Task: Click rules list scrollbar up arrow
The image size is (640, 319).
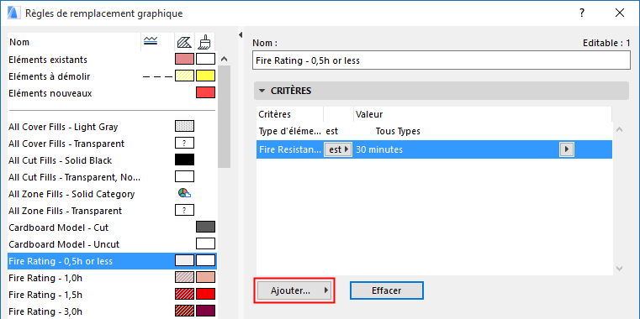Action: [224, 60]
